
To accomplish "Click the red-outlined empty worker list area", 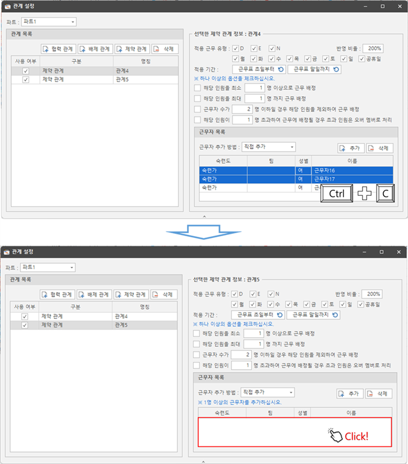I will click(x=296, y=432).
